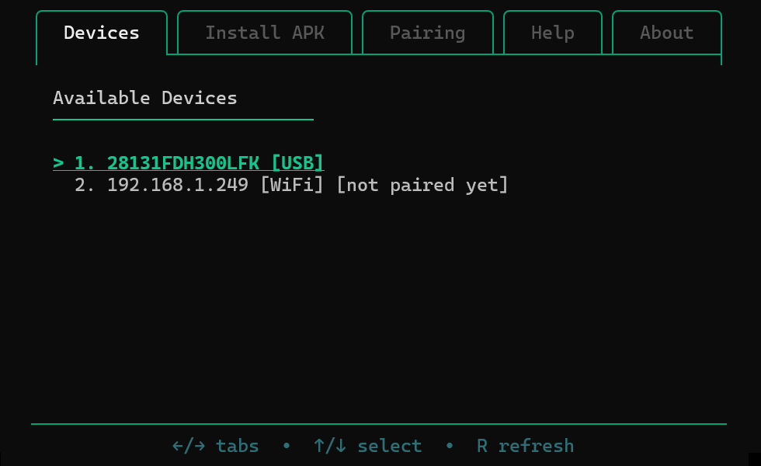Viewport: 761px width, 466px height.
Task: Open the Pairing tab
Action: click(x=427, y=33)
